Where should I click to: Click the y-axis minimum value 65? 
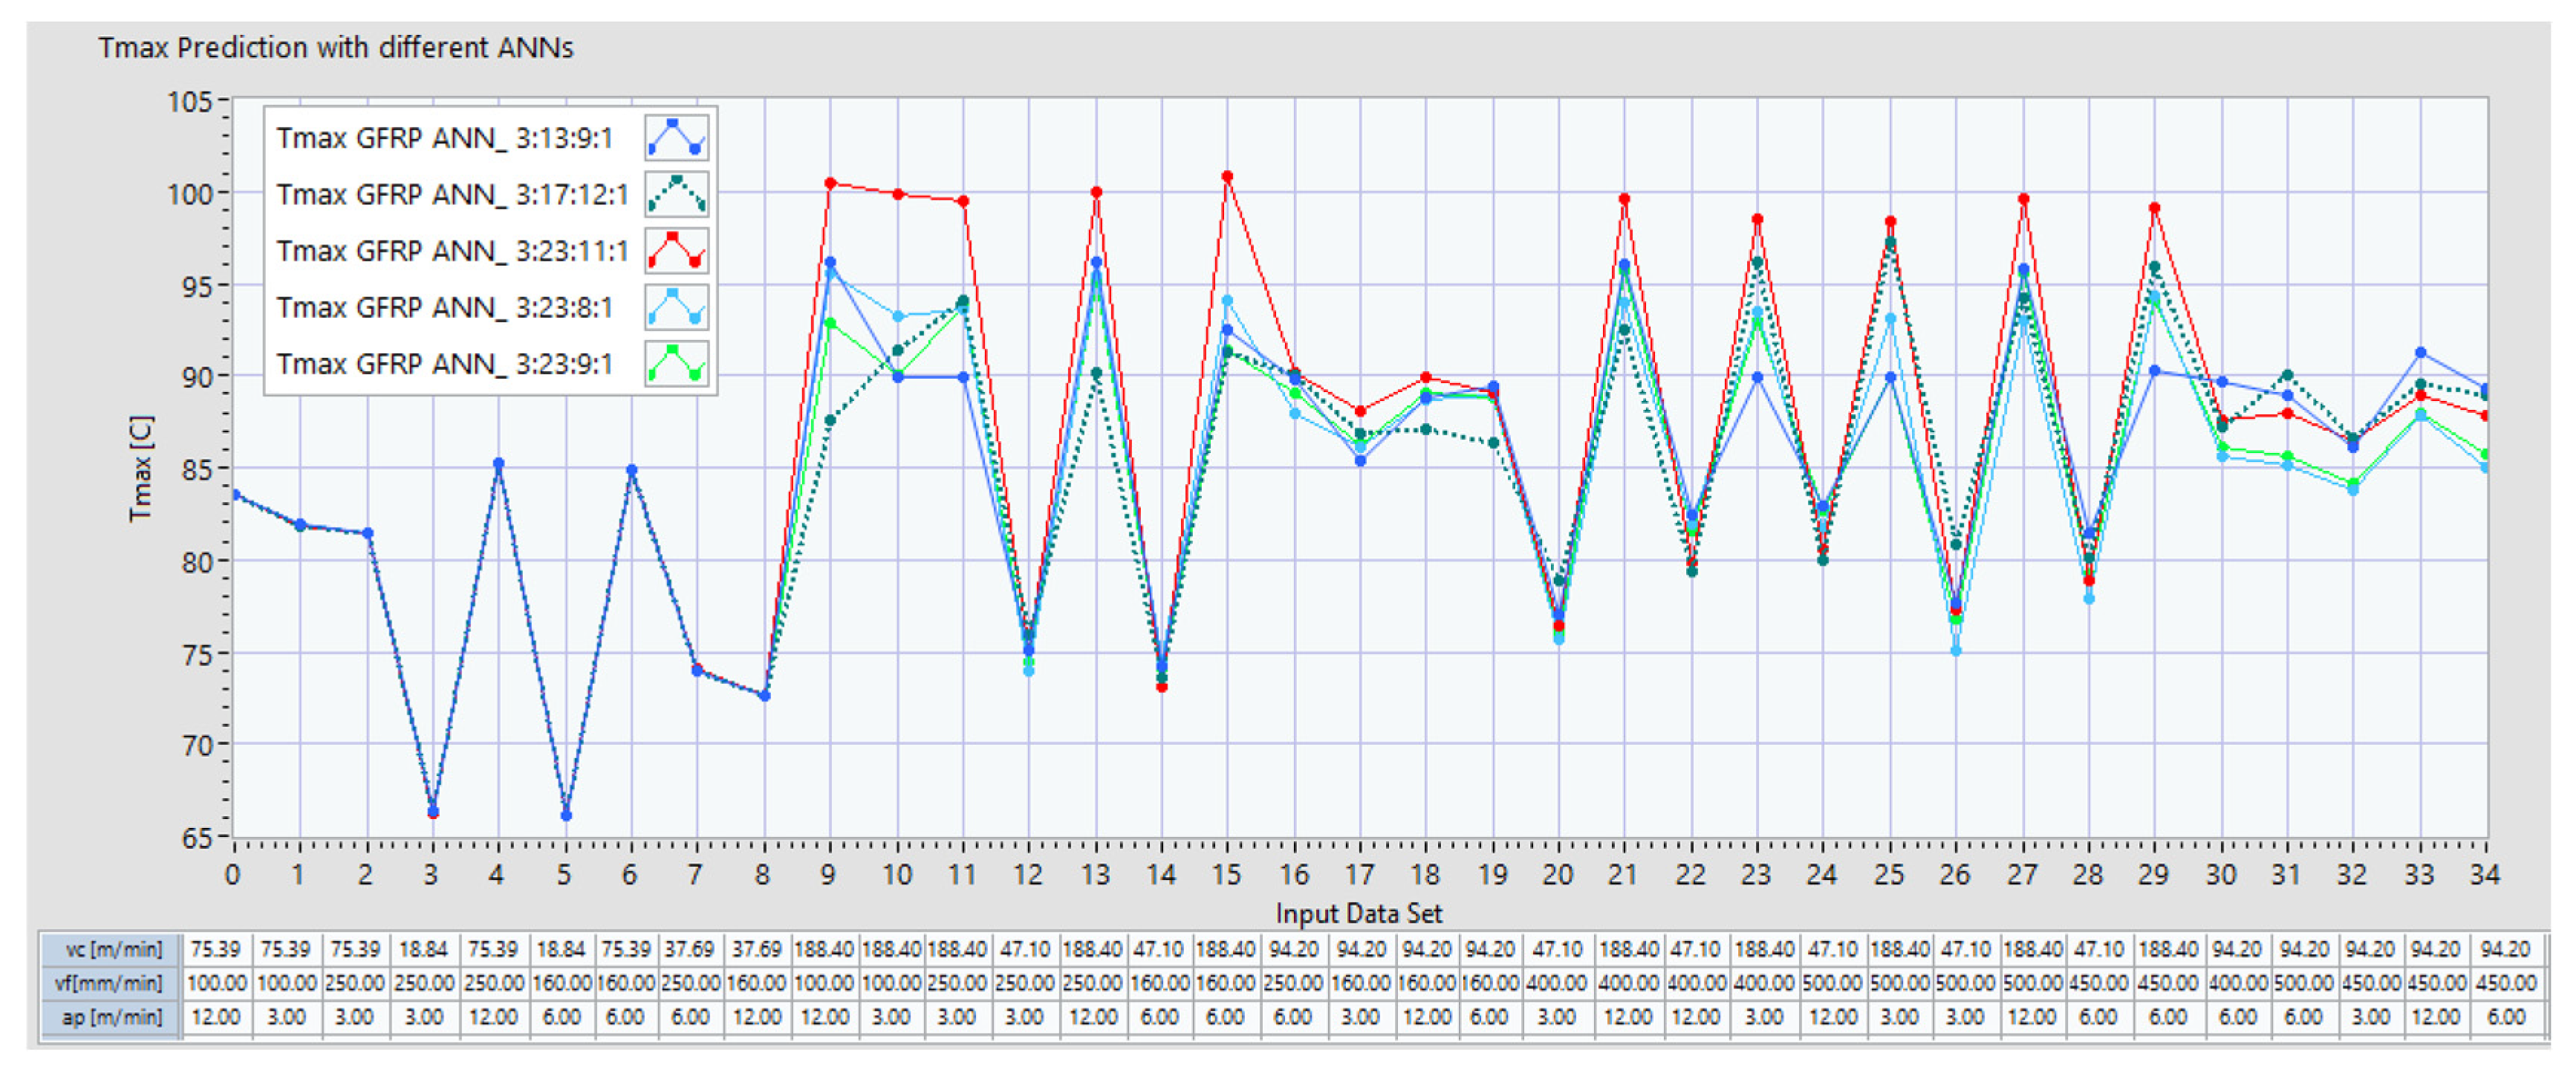(197, 838)
